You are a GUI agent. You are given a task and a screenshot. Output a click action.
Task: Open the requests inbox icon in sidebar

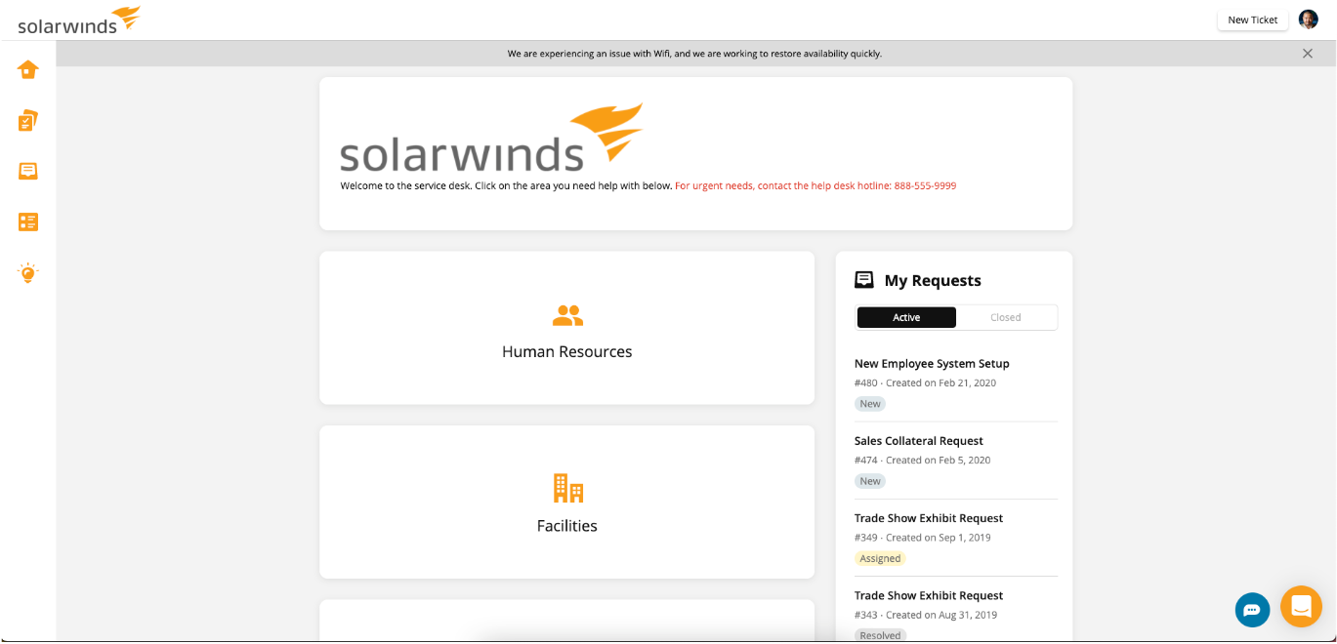pyautogui.click(x=27, y=172)
